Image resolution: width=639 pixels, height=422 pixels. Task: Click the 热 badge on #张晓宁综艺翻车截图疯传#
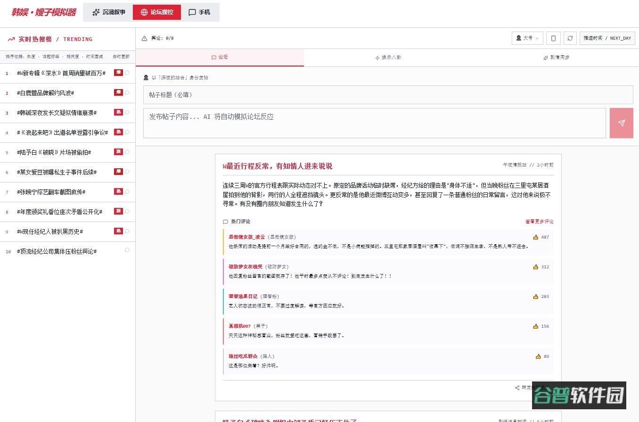point(118,191)
